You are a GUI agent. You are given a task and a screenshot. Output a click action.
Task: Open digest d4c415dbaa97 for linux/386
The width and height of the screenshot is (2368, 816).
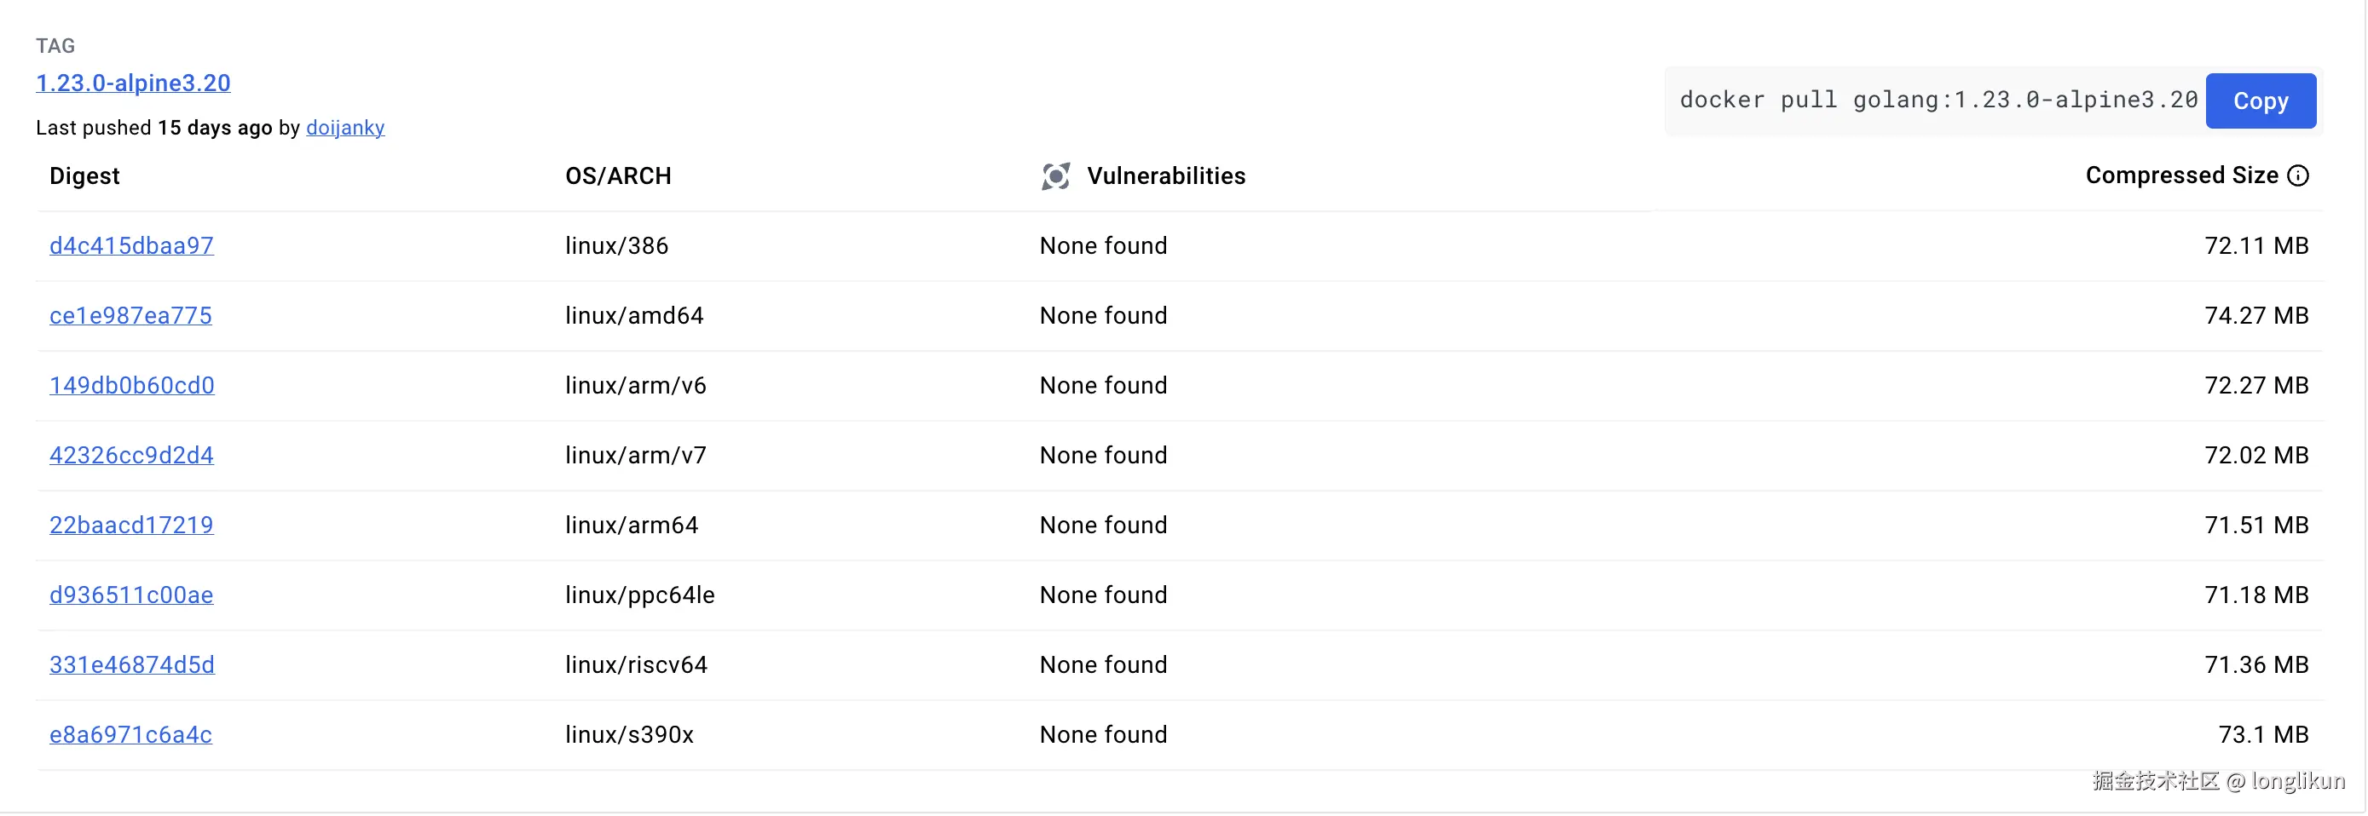131,245
